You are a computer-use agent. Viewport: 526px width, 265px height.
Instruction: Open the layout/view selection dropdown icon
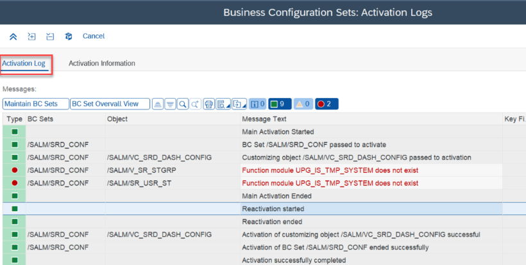click(223, 104)
